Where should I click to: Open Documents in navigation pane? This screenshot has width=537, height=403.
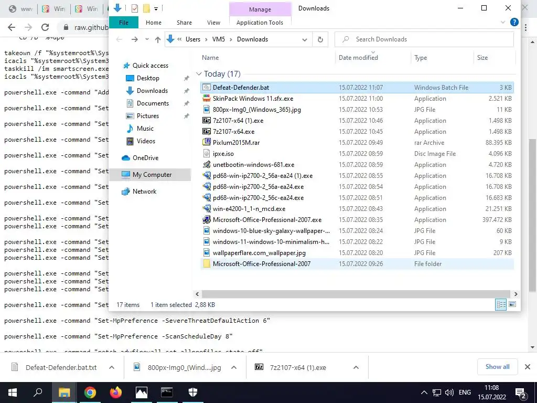(x=153, y=103)
